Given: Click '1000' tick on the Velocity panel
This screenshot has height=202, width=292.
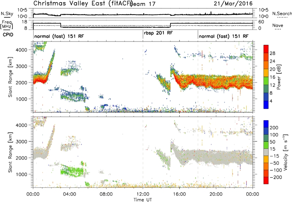Looking at the screenshot, I should pyautogui.click(x=22, y=174).
